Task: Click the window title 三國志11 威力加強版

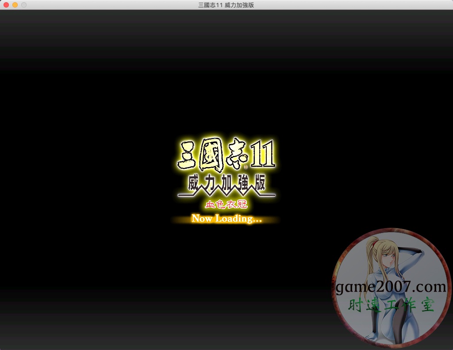Action: (226, 5)
